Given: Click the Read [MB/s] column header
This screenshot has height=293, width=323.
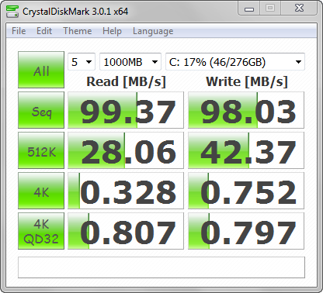Looking at the screenshot, I should (x=126, y=81).
